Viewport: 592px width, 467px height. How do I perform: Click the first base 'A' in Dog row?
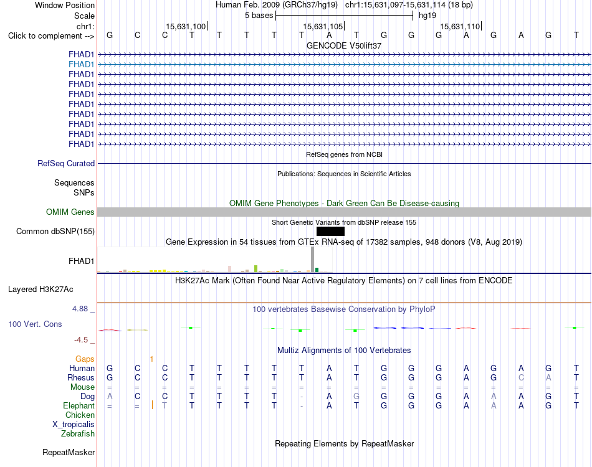pos(110,397)
